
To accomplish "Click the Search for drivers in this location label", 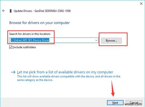I will click(x=30, y=34).
